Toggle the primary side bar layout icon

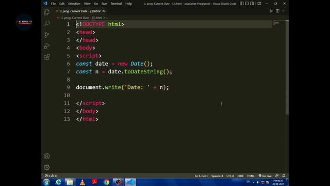tap(242, 4)
